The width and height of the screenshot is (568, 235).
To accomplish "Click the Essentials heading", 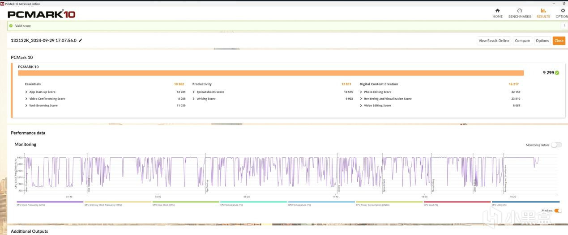I will pos(33,84).
